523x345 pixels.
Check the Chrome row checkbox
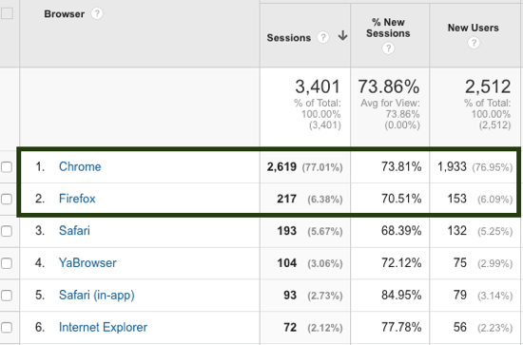[7, 166]
